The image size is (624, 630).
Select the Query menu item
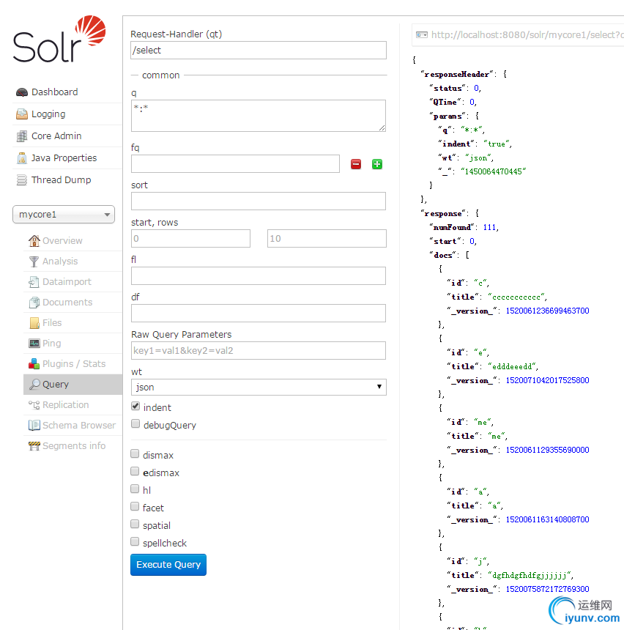[x=73, y=385]
